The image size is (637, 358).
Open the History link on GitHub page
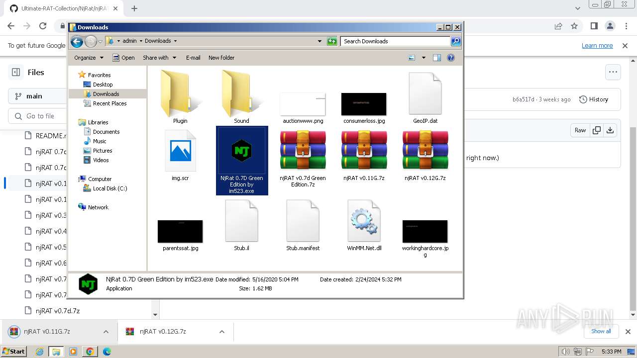[x=594, y=99]
